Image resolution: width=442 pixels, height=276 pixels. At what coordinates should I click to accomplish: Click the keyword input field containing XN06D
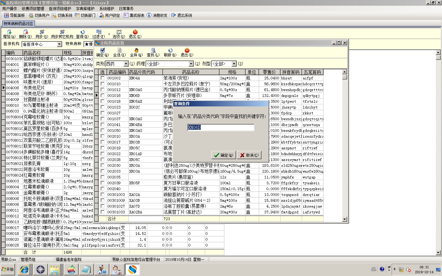tap(220, 128)
